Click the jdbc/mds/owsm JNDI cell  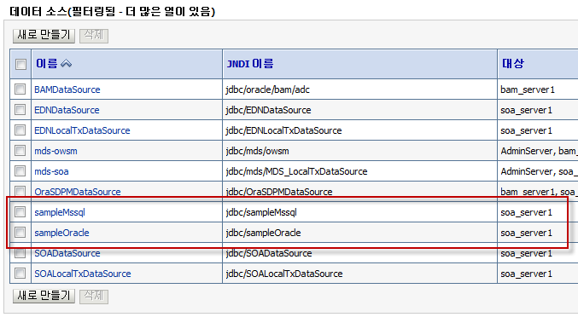coord(359,151)
